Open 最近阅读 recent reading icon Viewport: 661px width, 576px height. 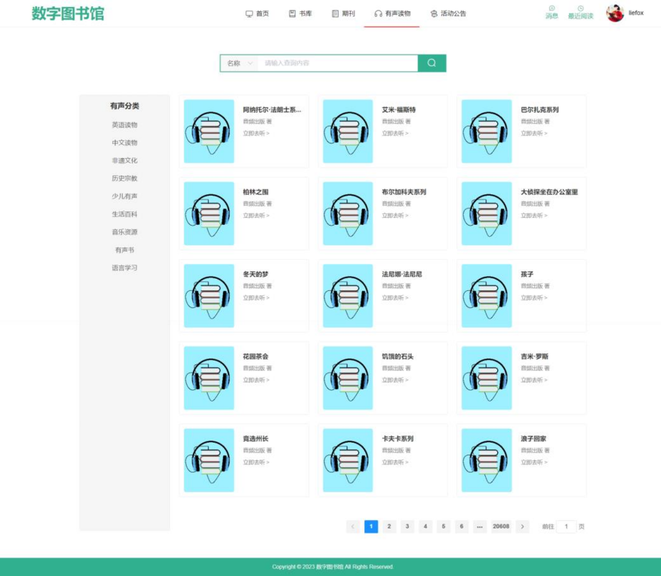pos(580,12)
